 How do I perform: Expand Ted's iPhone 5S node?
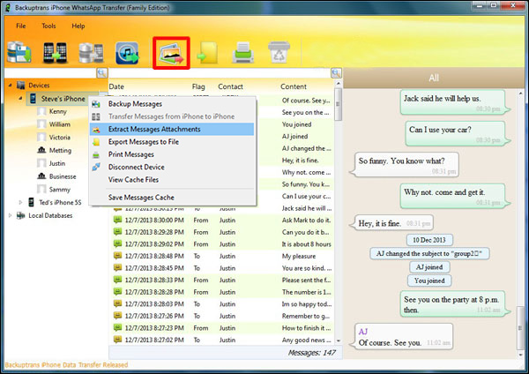click(x=19, y=202)
